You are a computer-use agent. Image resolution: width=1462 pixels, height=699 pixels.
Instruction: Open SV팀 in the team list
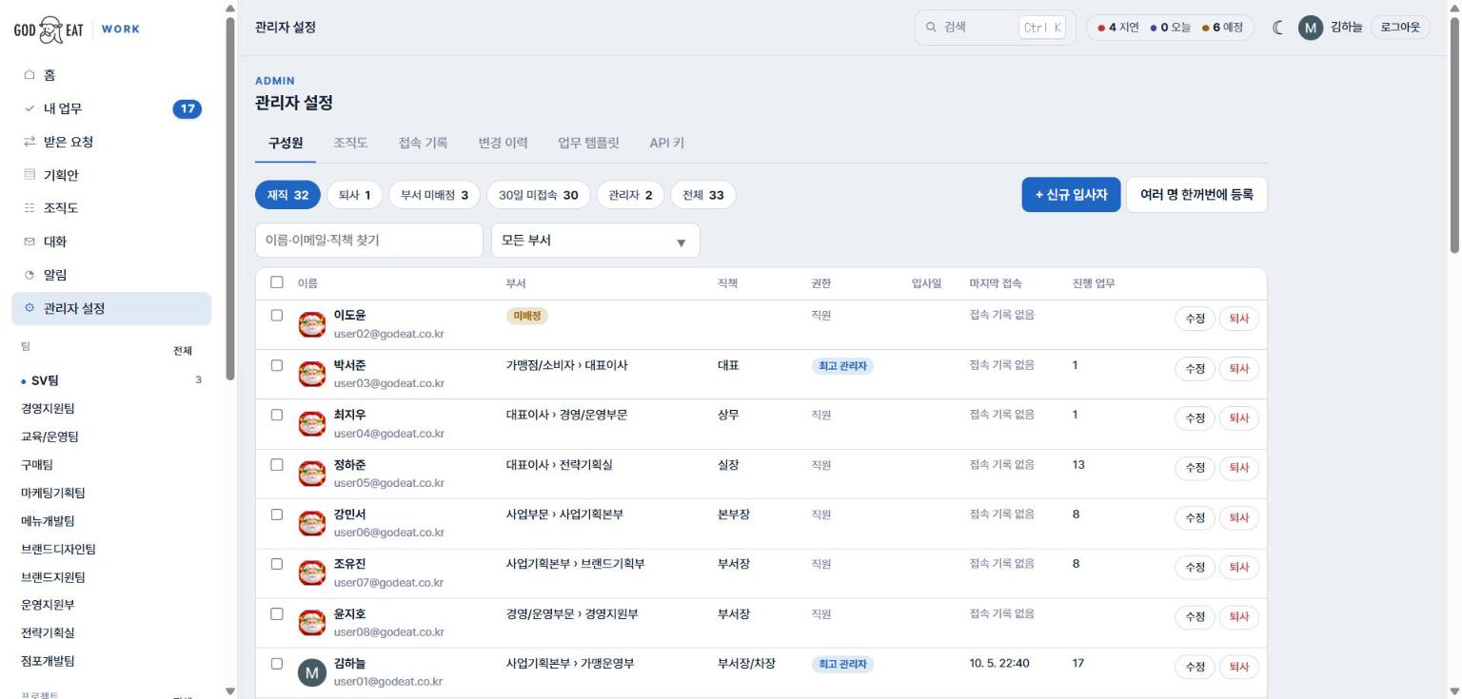[46, 380]
